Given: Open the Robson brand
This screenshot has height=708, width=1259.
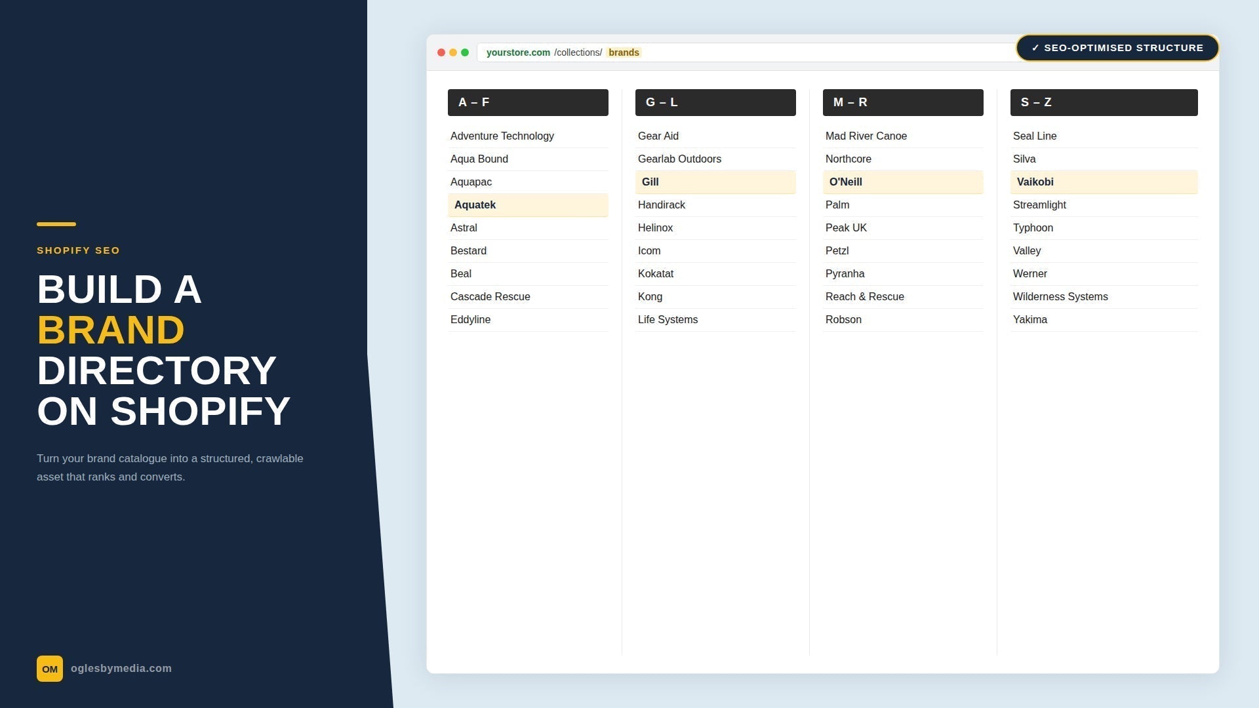Looking at the screenshot, I should 903,320.
